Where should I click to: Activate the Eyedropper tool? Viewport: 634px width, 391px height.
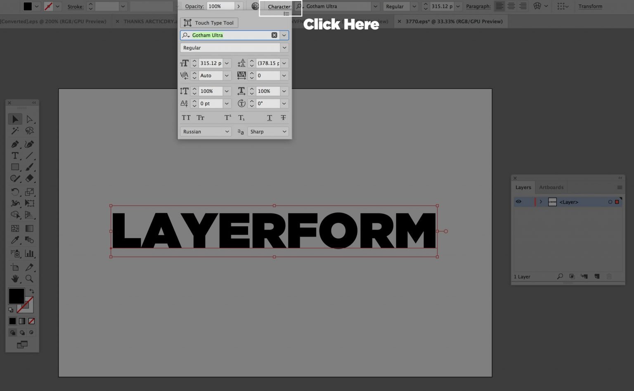[x=15, y=240]
